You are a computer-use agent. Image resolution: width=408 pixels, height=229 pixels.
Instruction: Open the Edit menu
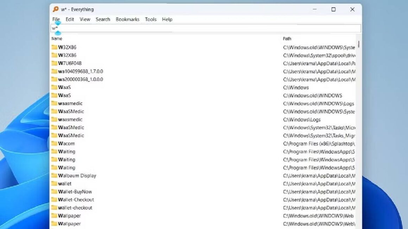coord(70,19)
